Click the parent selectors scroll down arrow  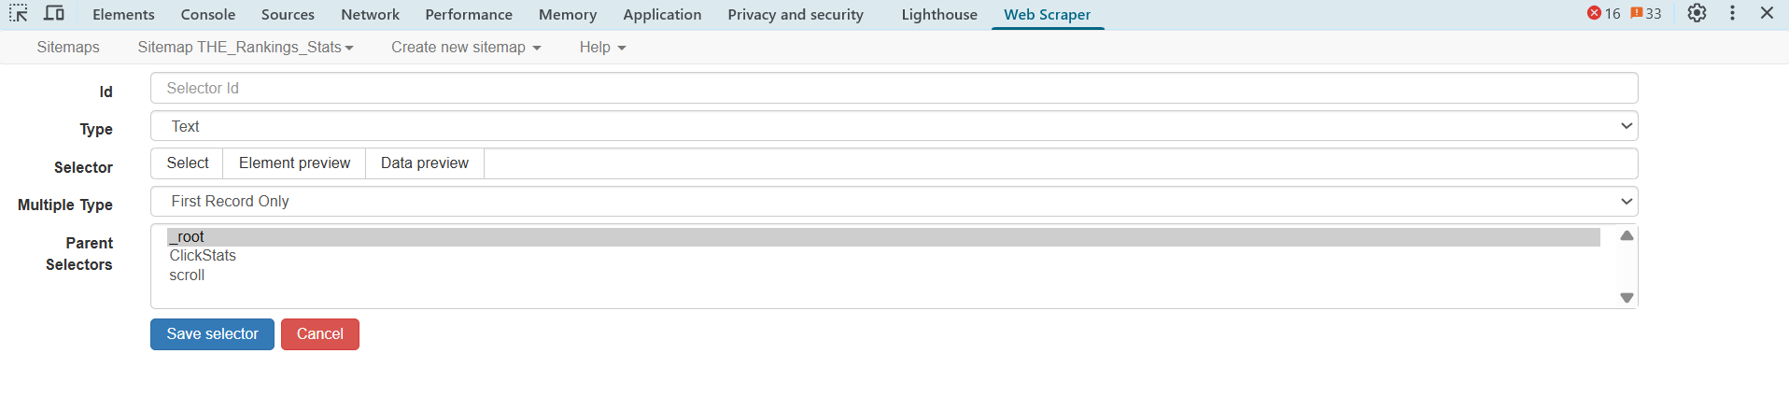(1627, 298)
